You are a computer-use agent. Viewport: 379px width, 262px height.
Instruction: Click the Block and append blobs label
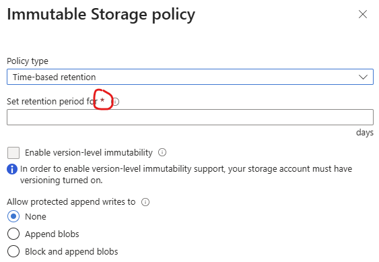(x=71, y=252)
